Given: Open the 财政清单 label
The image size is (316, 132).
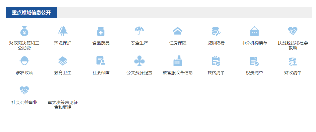Looking at the screenshot, I should (x=293, y=73).
